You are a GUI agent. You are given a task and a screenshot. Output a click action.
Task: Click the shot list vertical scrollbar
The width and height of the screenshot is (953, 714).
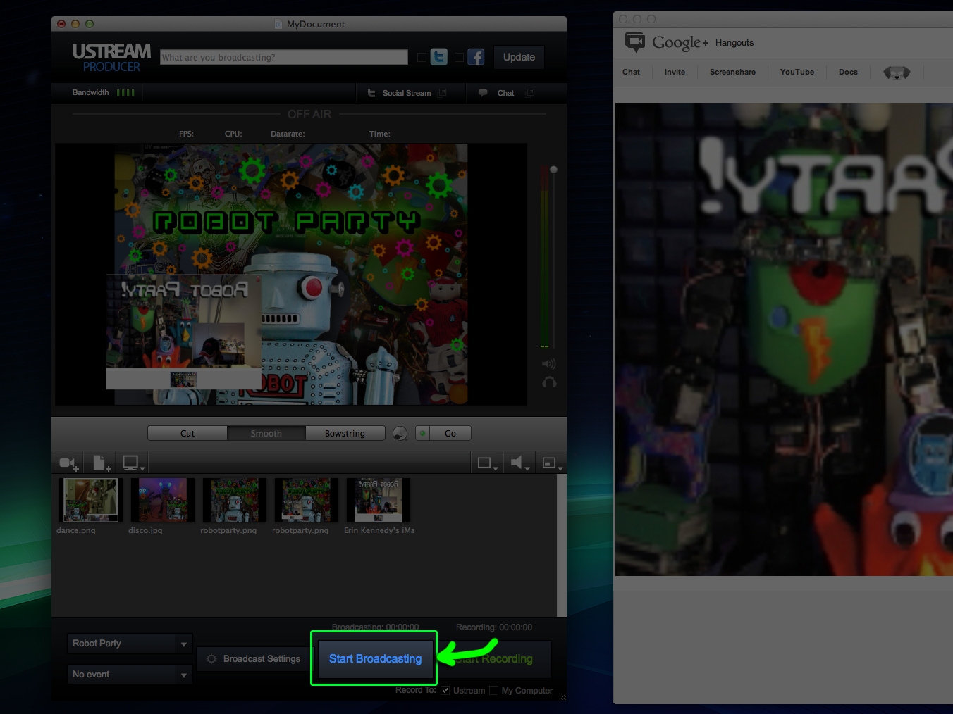562,545
